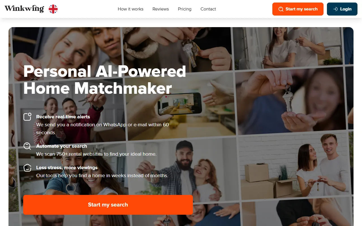The width and height of the screenshot is (362, 226).
Task: Go to the Reviews section
Action: [x=161, y=9]
